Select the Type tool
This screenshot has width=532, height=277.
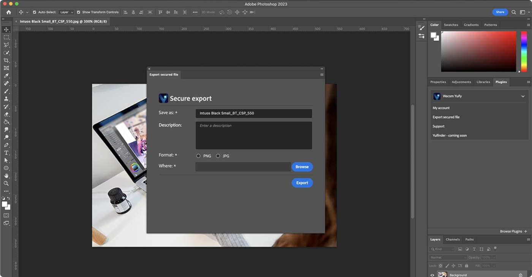pyautogui.click(x=6, y=153)
